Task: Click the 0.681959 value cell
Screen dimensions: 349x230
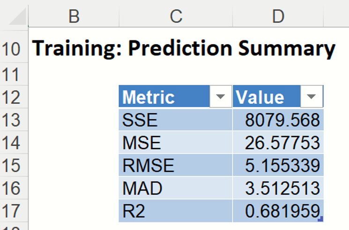Action: click(278, 211)
